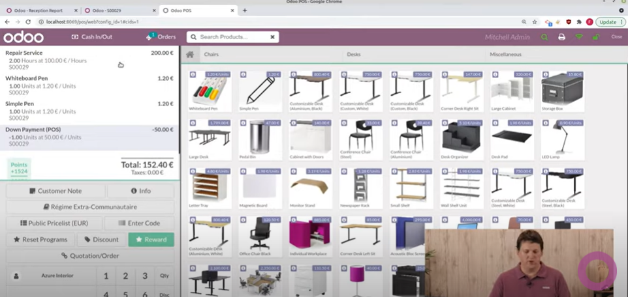This screenshot has width=628, height=297.
Task: Go back in browser history
Action: point(7,22)
